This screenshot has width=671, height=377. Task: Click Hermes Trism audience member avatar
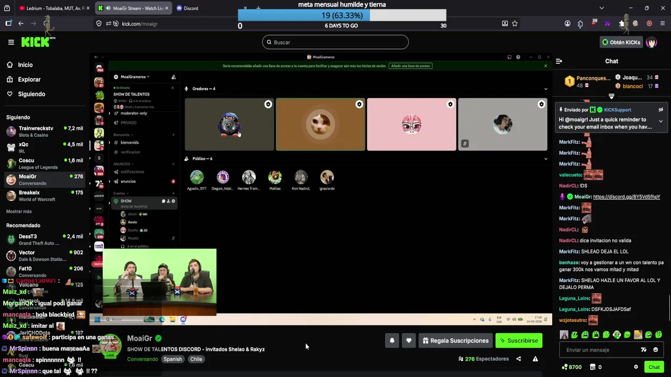click(x=248, y=178)
